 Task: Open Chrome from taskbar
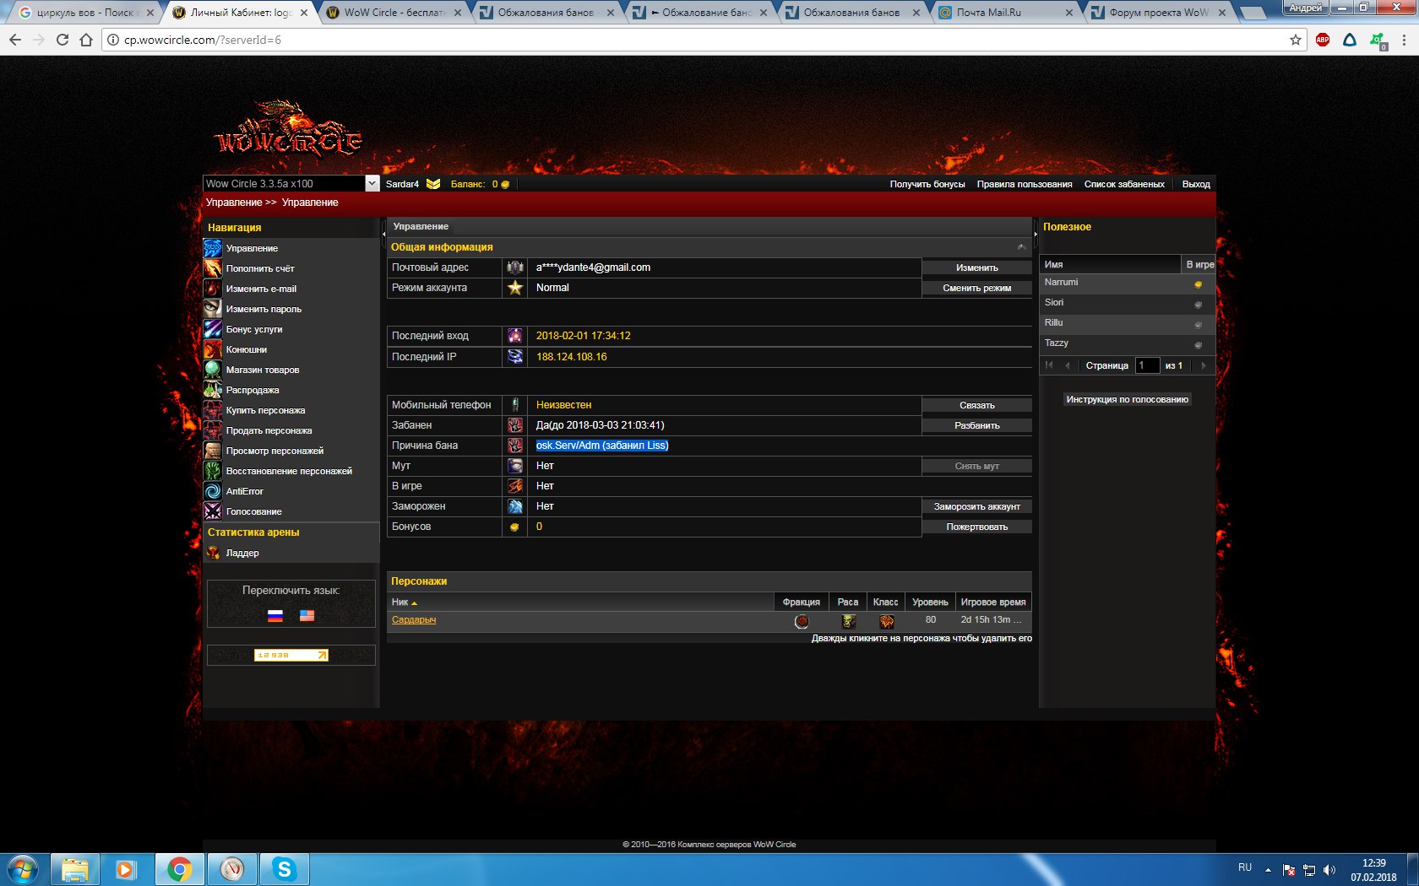(179, 869)
